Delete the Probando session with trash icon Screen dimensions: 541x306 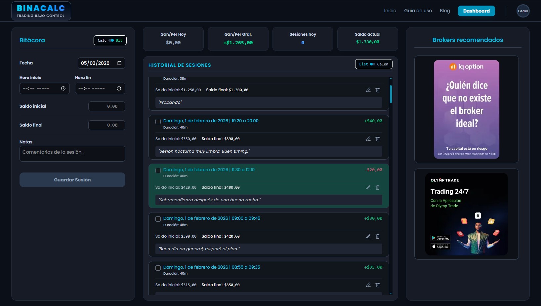pos(378,90)
